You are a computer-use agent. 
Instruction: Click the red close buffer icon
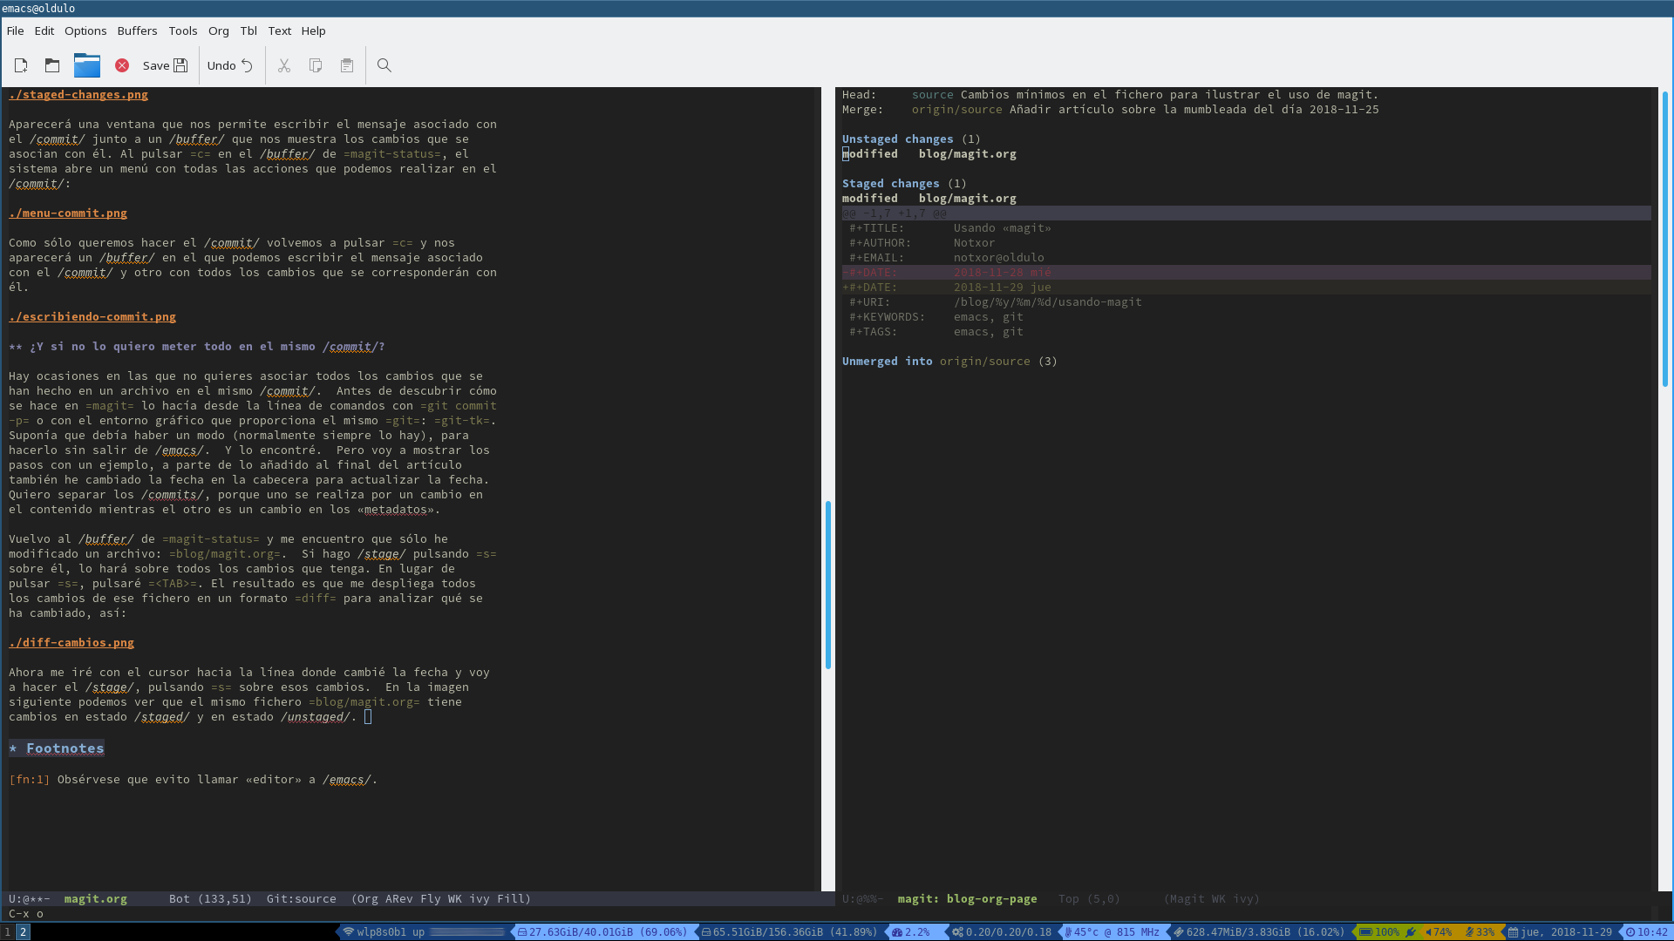point(122,65)
